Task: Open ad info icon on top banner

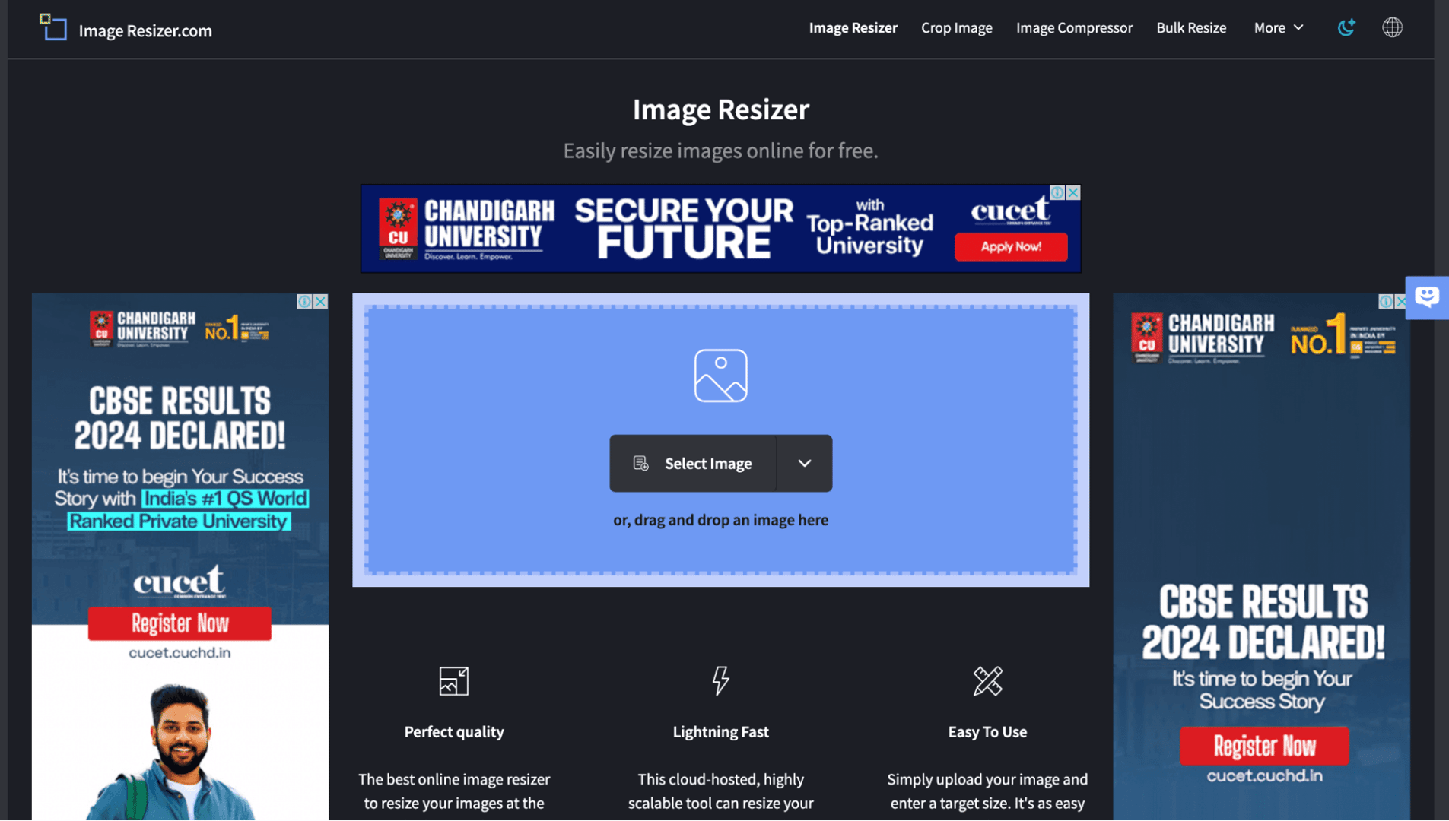Action: (1057, 192)
